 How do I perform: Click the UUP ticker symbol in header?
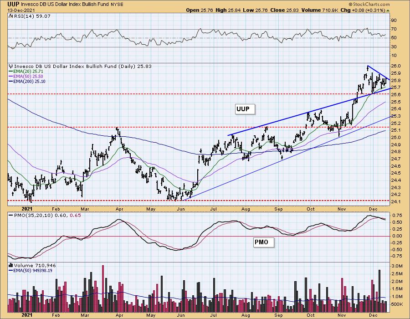14,4
